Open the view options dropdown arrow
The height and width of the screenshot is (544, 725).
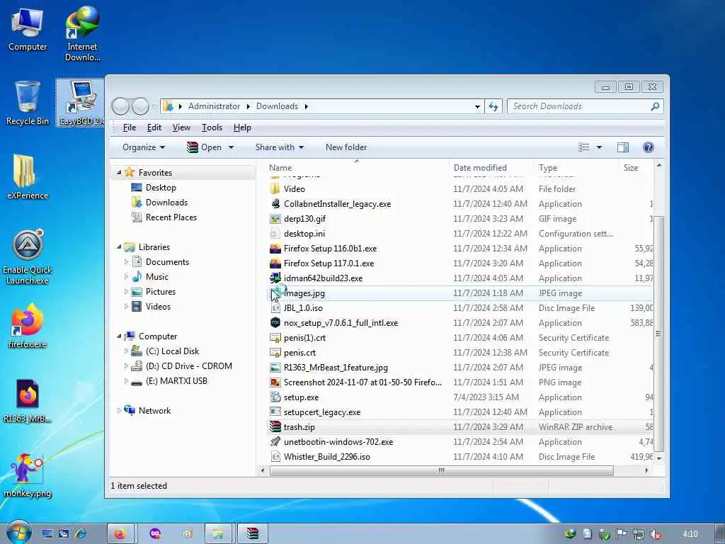pos(599,147)
